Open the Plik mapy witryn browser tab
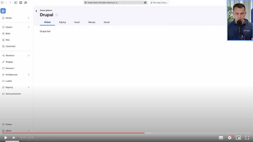Screen dimensions: 253x142 pyautogui.click(x=159, y=3)
